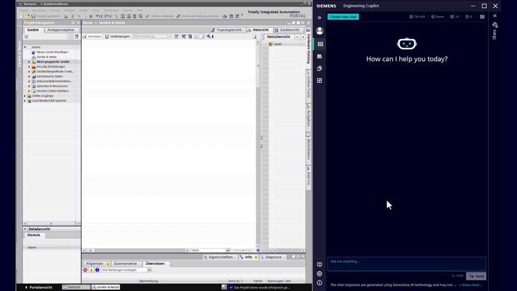Open the Copilot documentation book icon
Viewport: 517px width, 291px height.
[319, 265]
